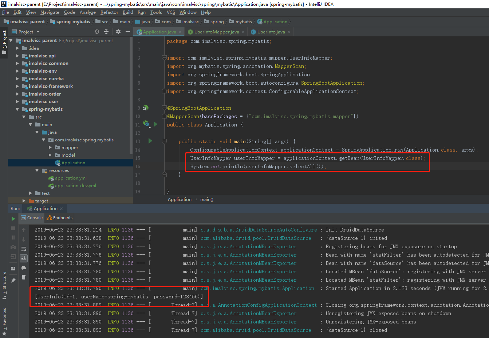Viewport: 489px width, 338px height.
Task: Print the console output via printer icon
Action: coord(24,268)
